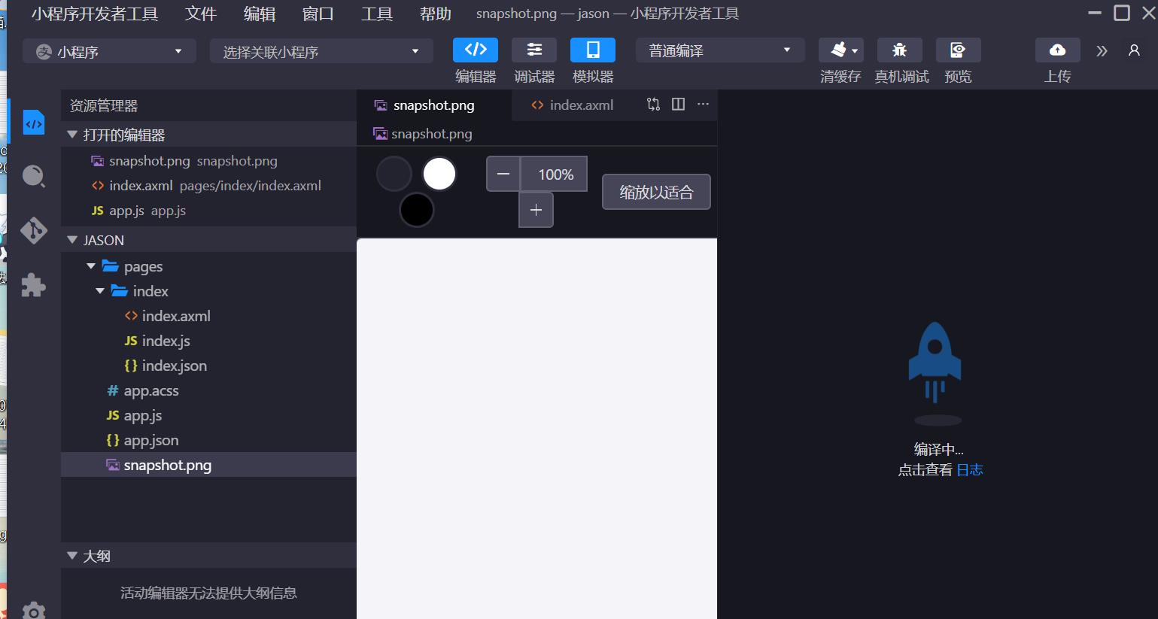Screen dimensions: 1158x619
Task: Toggle the Debugger (调试器) panel button
Action: tap(534, 50)
